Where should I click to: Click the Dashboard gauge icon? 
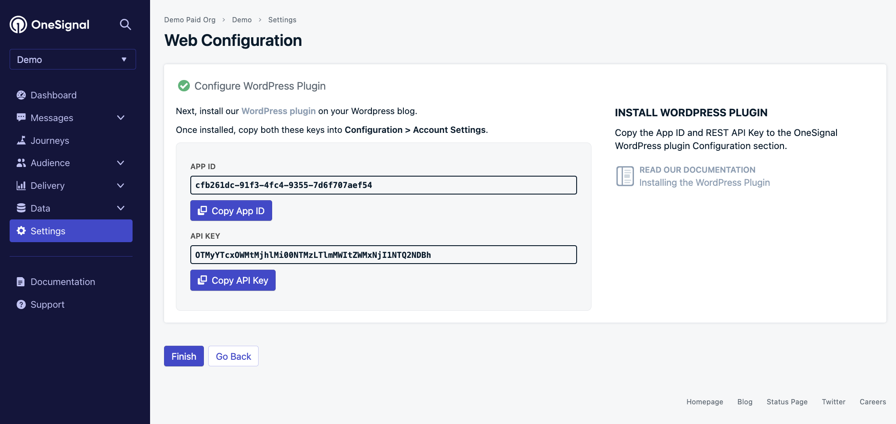pyautogui.click(x=21, y=95)
